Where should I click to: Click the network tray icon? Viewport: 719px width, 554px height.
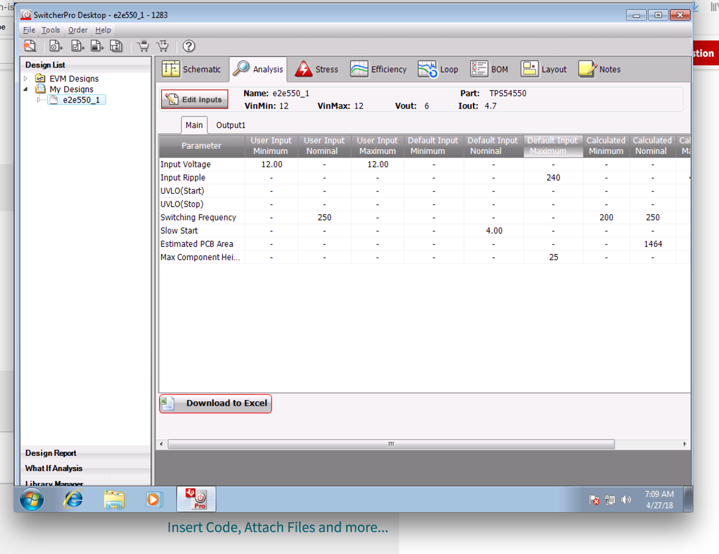(x=610, y=500)
